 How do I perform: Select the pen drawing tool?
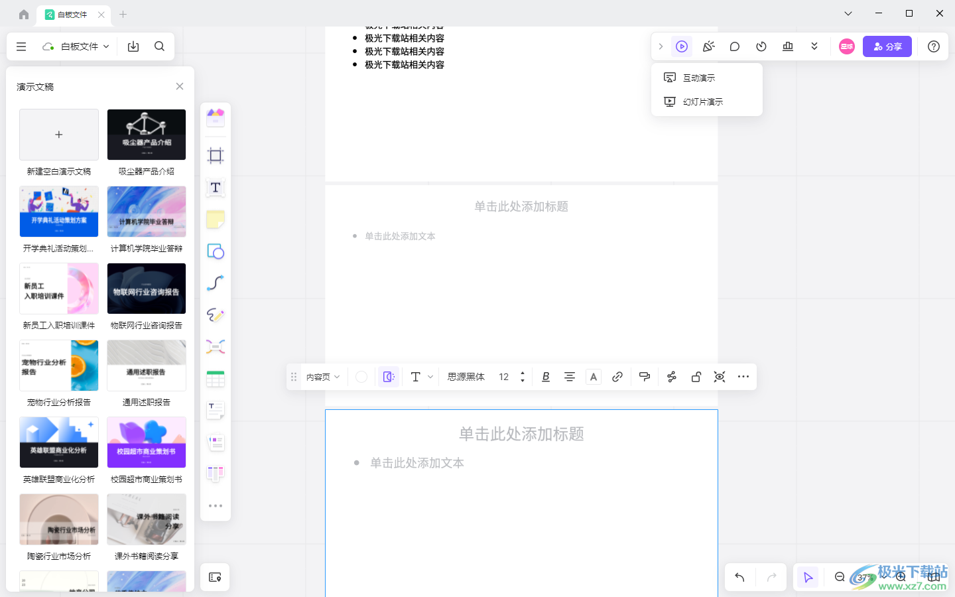pos(216,315)
